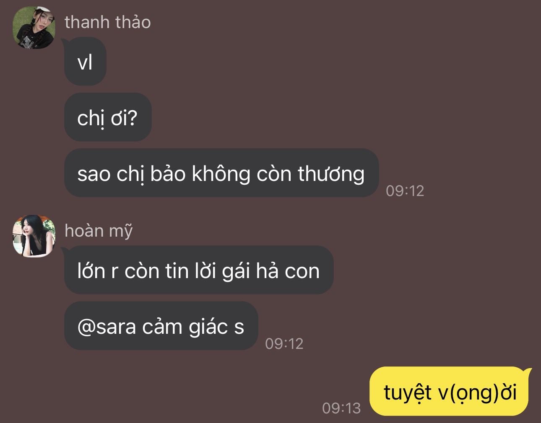Image resolution: width=541 pixels, height=423 pixels.
Task: Tap the @sara mention in the message
Action: pyautogui.click(x=107, y=327)
